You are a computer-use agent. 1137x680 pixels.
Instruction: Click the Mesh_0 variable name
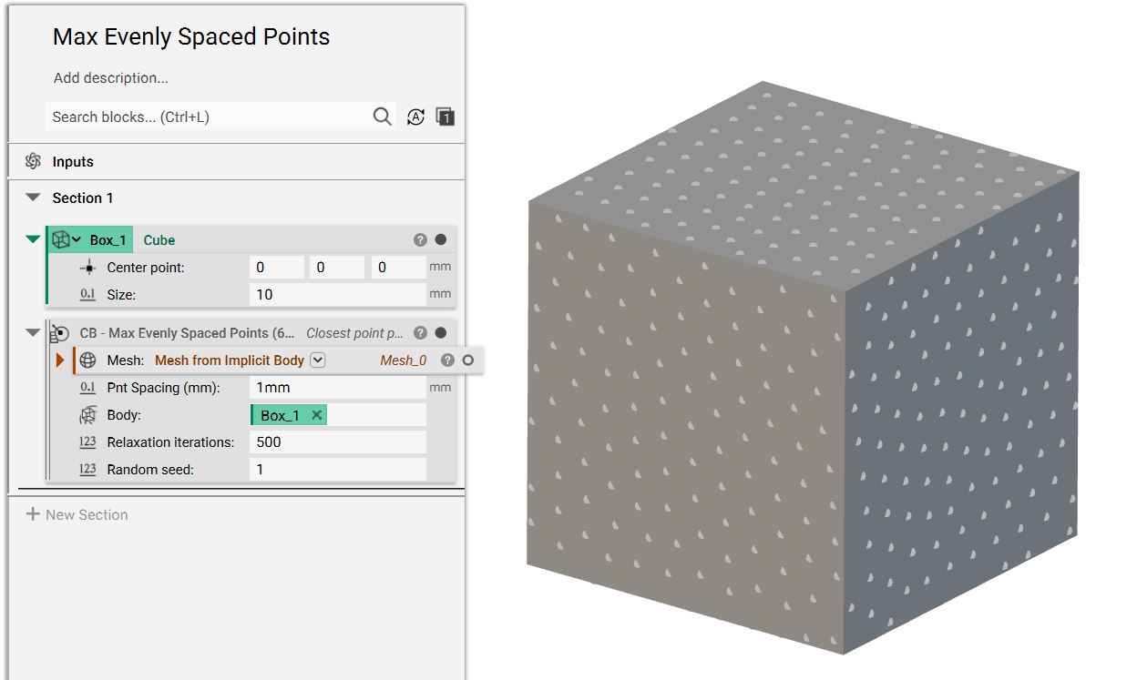[x=403, y=360]
